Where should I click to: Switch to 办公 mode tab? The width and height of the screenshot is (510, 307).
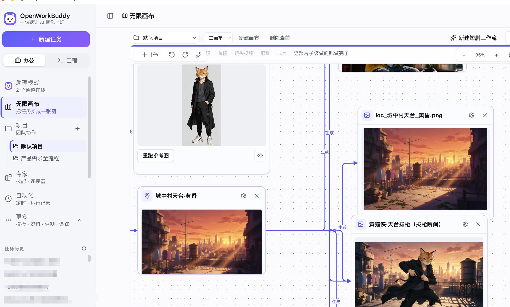click(x=24, y=60)
